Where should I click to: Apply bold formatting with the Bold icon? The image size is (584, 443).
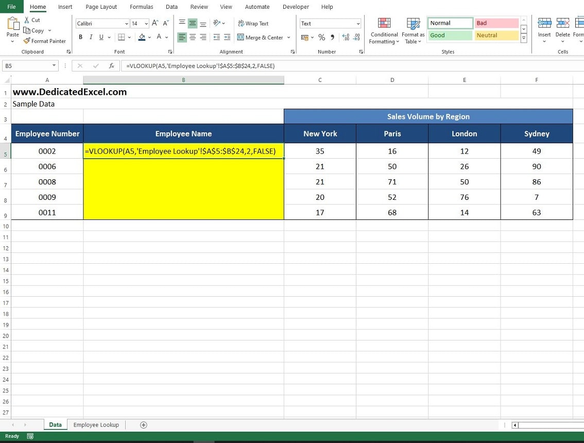[80, 37]
